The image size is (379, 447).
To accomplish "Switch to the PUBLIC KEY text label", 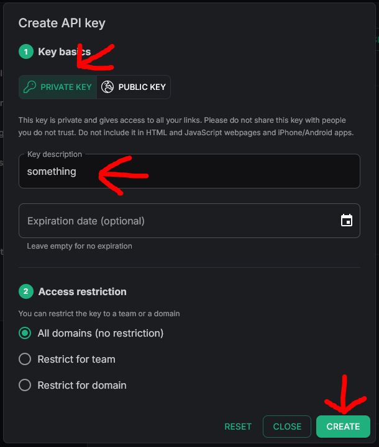I will click(142, 87).
